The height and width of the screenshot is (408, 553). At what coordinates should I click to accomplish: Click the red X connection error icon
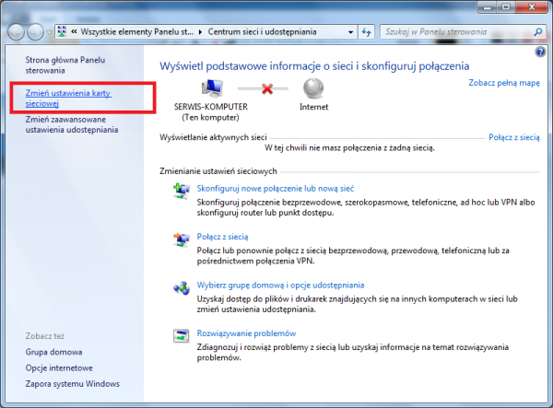pyautogui.click(x=267, y=88)
